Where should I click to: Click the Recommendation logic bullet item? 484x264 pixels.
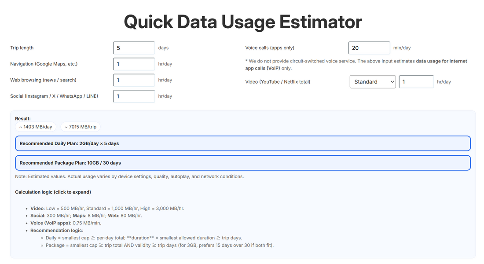pyautogui.click(x=56, y=230)
